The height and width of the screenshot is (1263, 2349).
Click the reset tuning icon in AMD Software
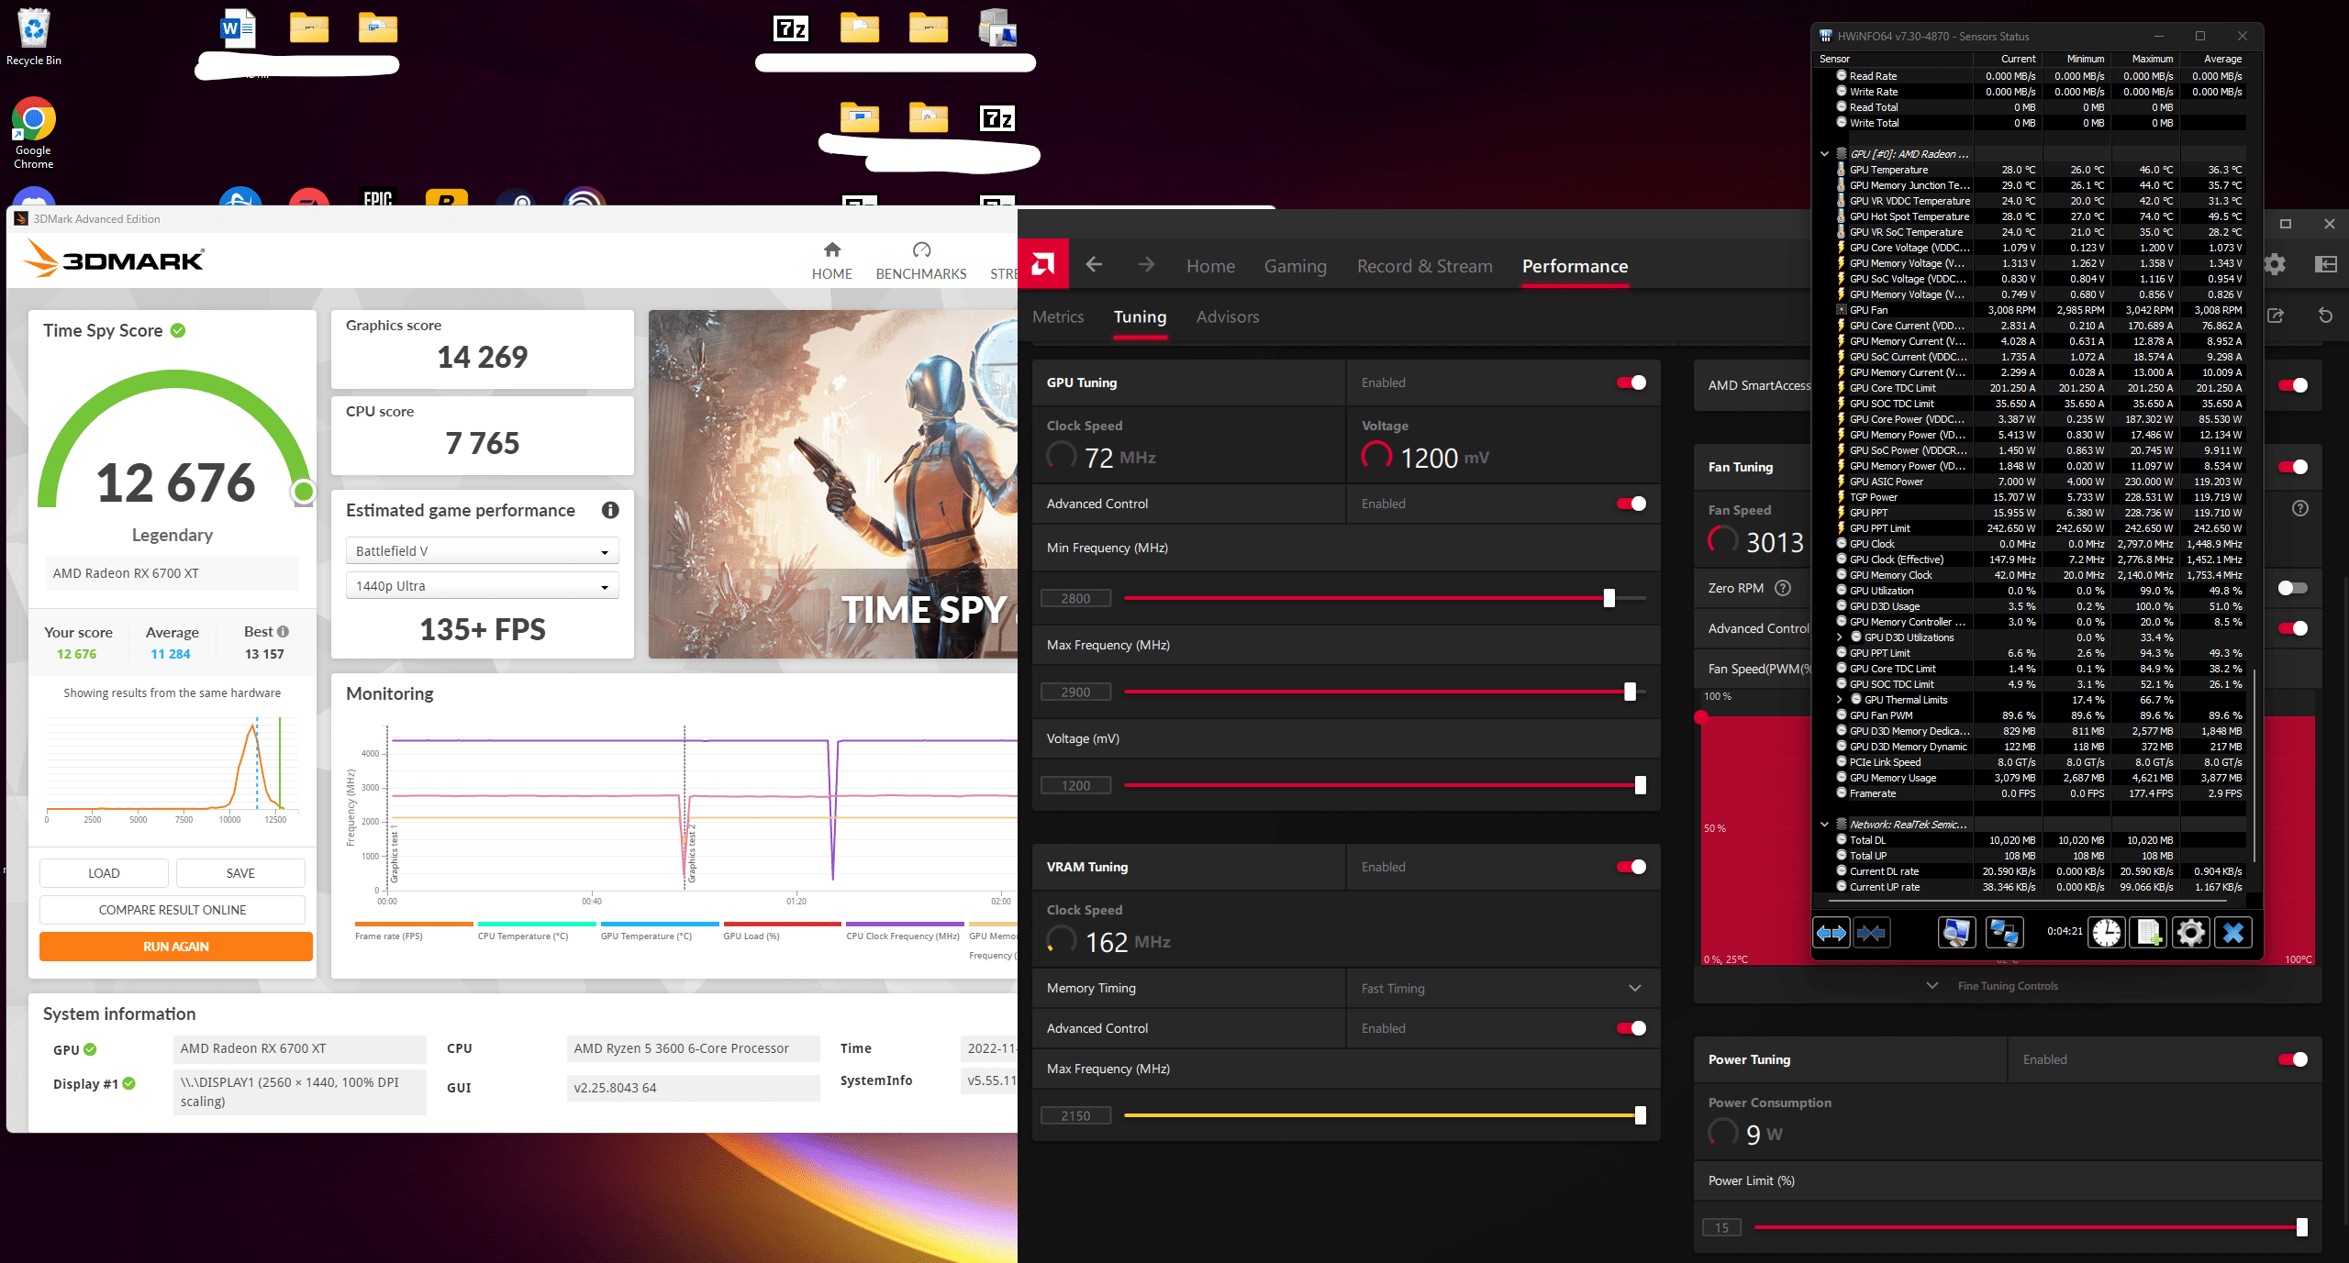pyautogui.click(x=2325, y=316)
